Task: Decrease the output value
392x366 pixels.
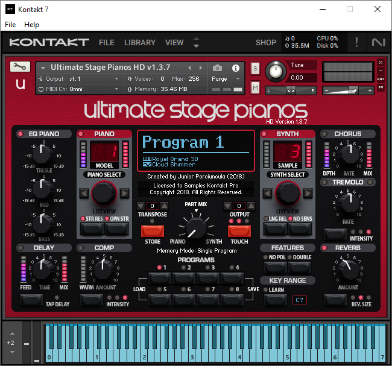Action: click(227, 206)
